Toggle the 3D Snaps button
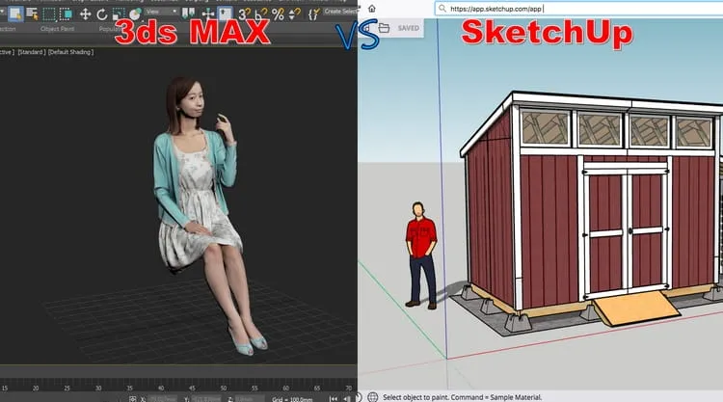 (245, 13)
